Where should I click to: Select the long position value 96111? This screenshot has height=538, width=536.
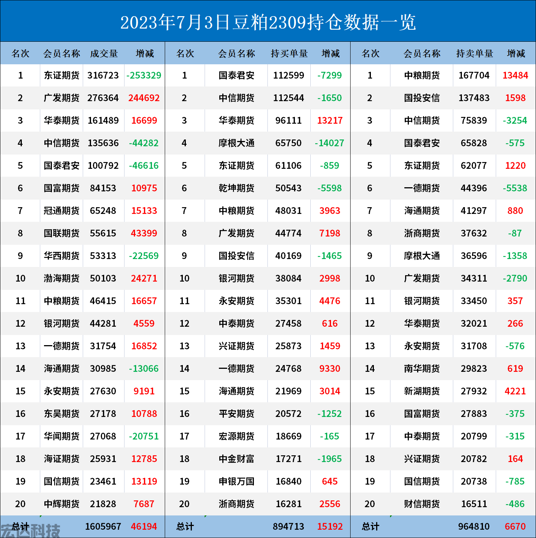(x=288, y=120)
